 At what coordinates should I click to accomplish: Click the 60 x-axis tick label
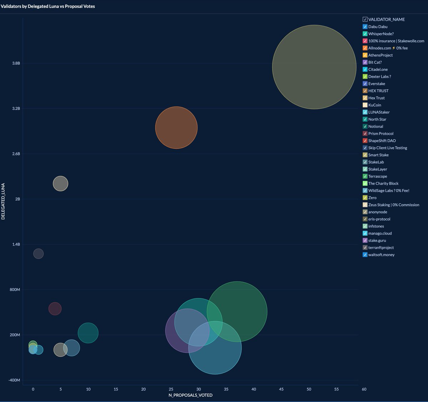(x=364, y=389)
